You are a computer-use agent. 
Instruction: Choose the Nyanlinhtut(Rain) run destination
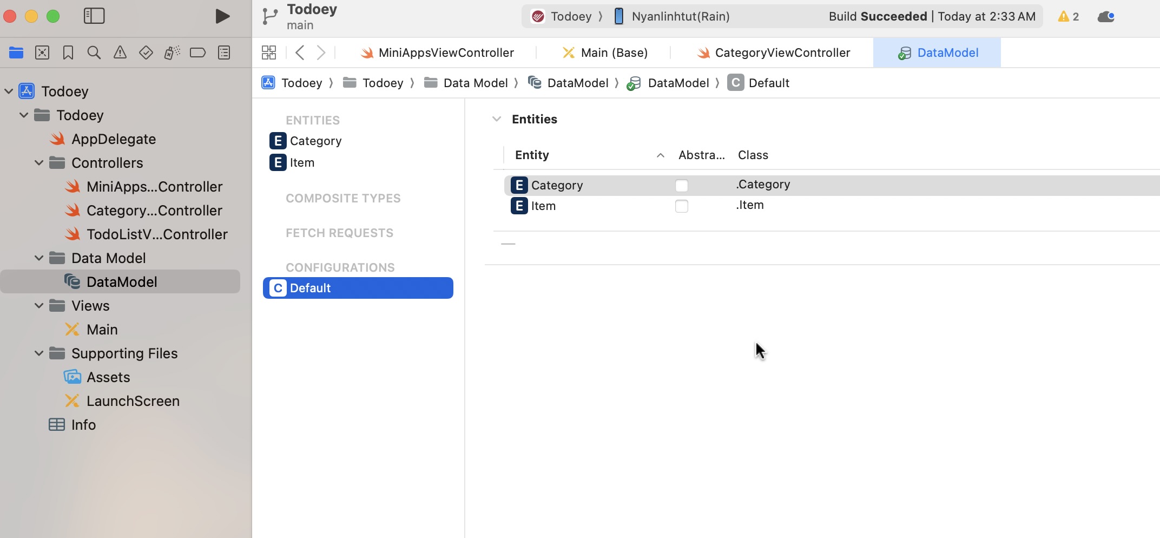pos(672,16)
